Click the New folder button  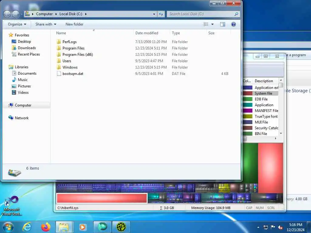pyautogui.click(x=74, y=24)
